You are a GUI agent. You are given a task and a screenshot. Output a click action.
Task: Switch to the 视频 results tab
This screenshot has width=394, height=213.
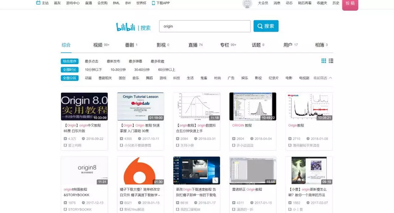click(x=98, y=45)
